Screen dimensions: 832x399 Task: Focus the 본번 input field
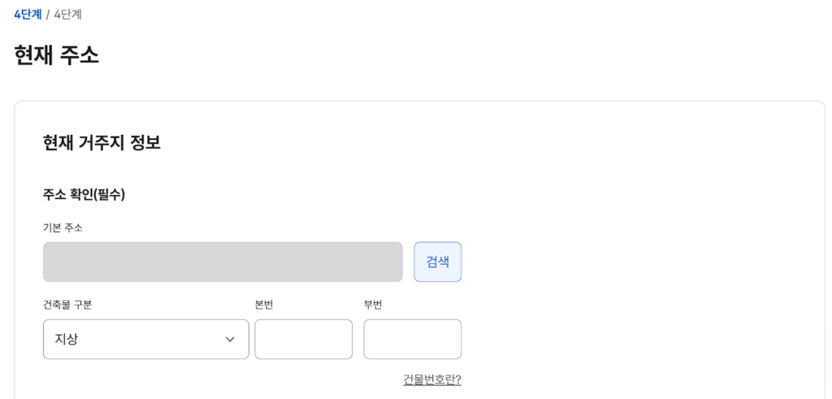pyautogui.click(x=303, y=339)
